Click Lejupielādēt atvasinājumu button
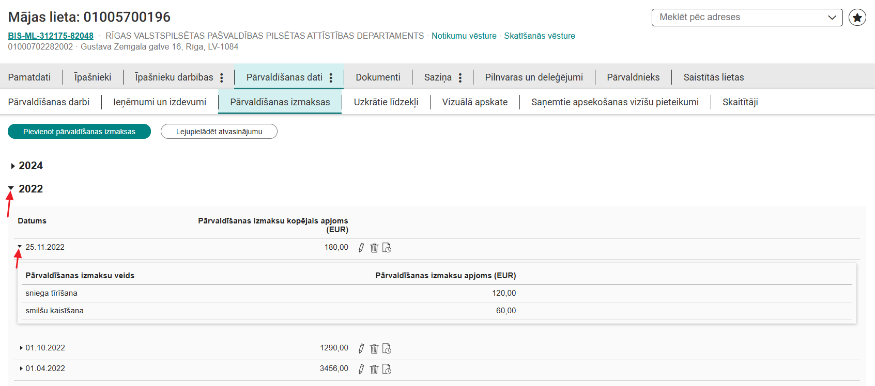The image size is (875, 386). click(219, 132)
